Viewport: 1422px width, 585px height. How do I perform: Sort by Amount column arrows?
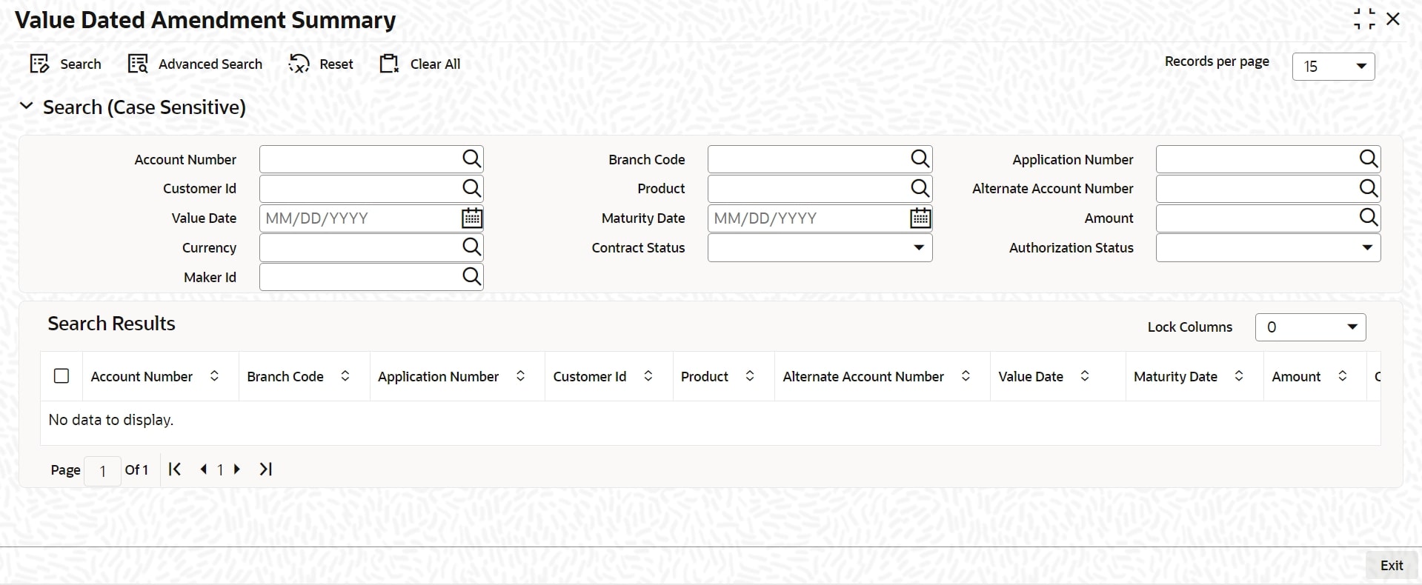pos(1342,376)
